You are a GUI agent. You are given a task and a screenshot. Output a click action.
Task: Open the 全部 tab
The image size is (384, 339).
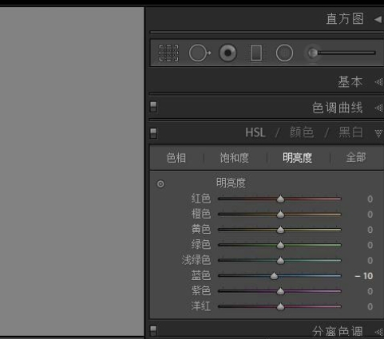tap(356, 157)
